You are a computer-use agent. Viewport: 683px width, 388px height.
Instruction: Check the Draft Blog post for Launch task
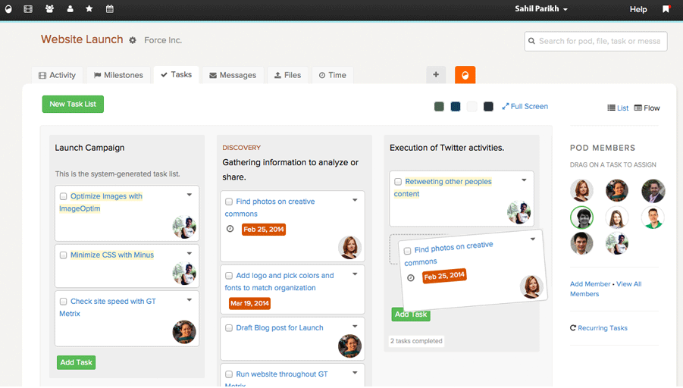pos(229,328)
